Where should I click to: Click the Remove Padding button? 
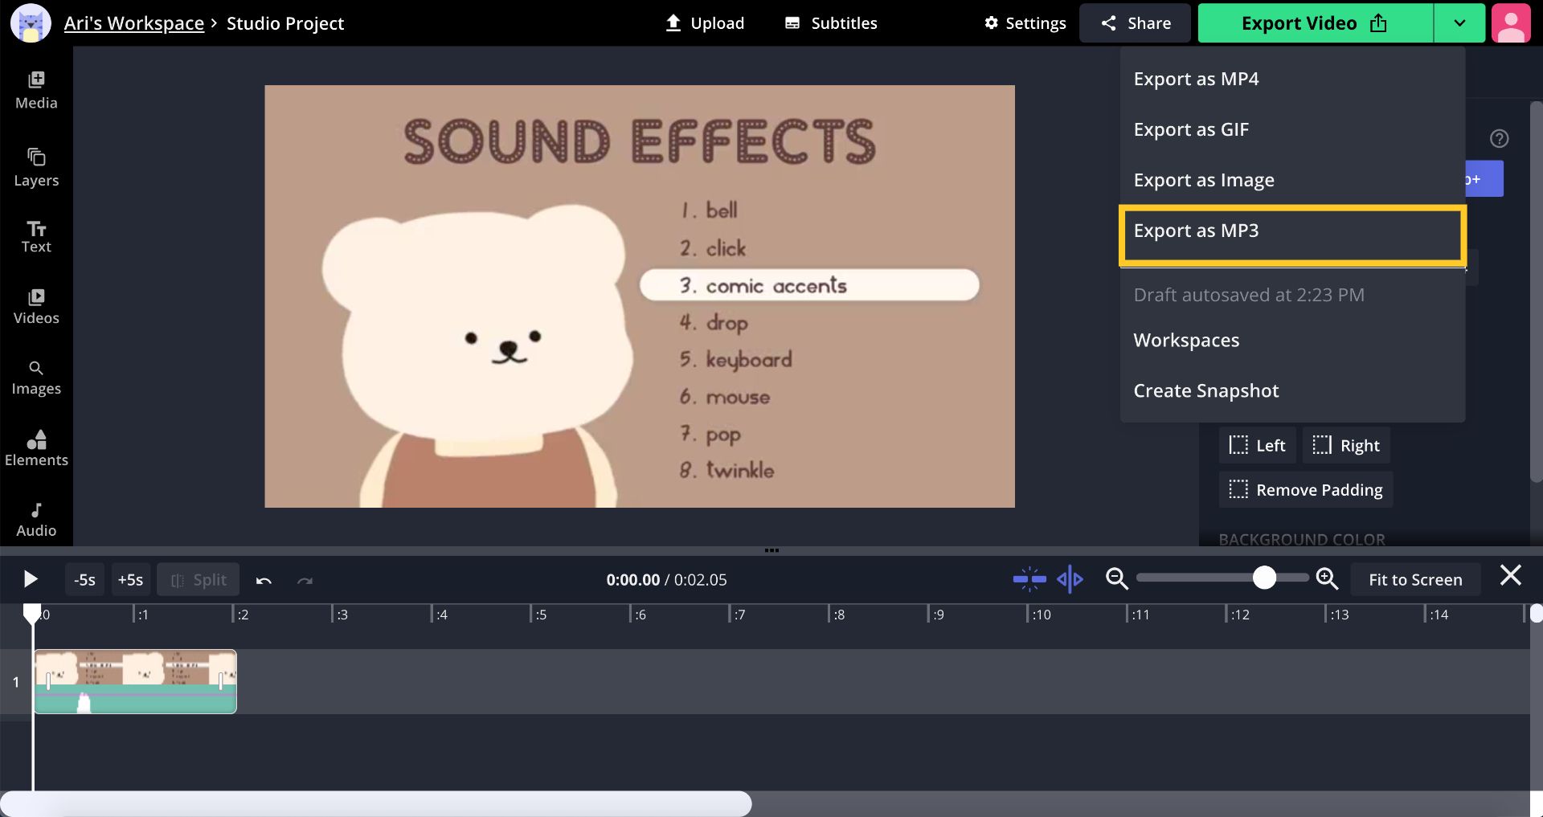pos(1305,488)
